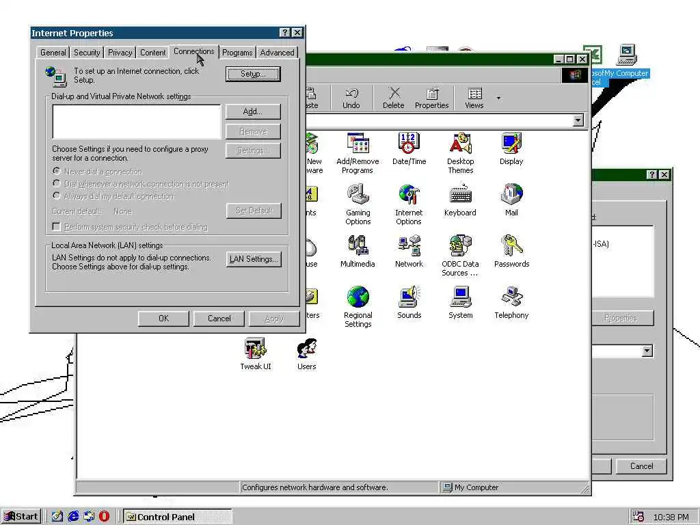The image size is (700, 525).
Task: Toggle Perform system security check checkbox
Action: pyautogui.click(x=56, y=227)
